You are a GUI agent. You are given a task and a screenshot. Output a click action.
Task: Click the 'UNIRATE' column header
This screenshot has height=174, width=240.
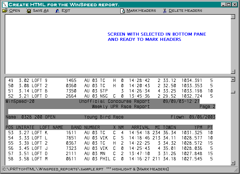click(25, 127)
